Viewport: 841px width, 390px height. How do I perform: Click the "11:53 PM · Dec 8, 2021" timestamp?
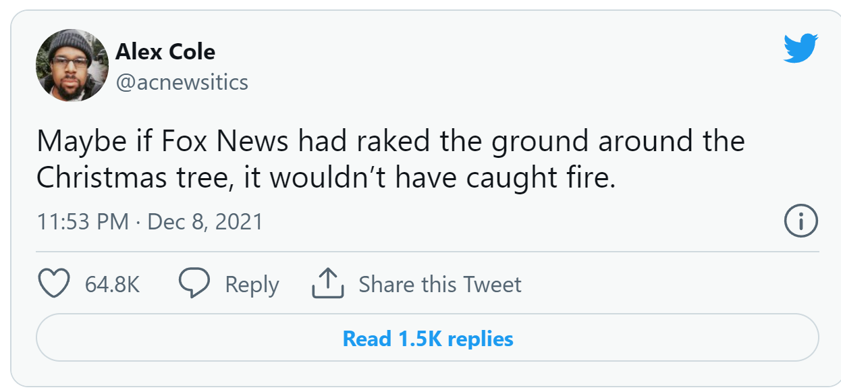click(x=151, y=221)
